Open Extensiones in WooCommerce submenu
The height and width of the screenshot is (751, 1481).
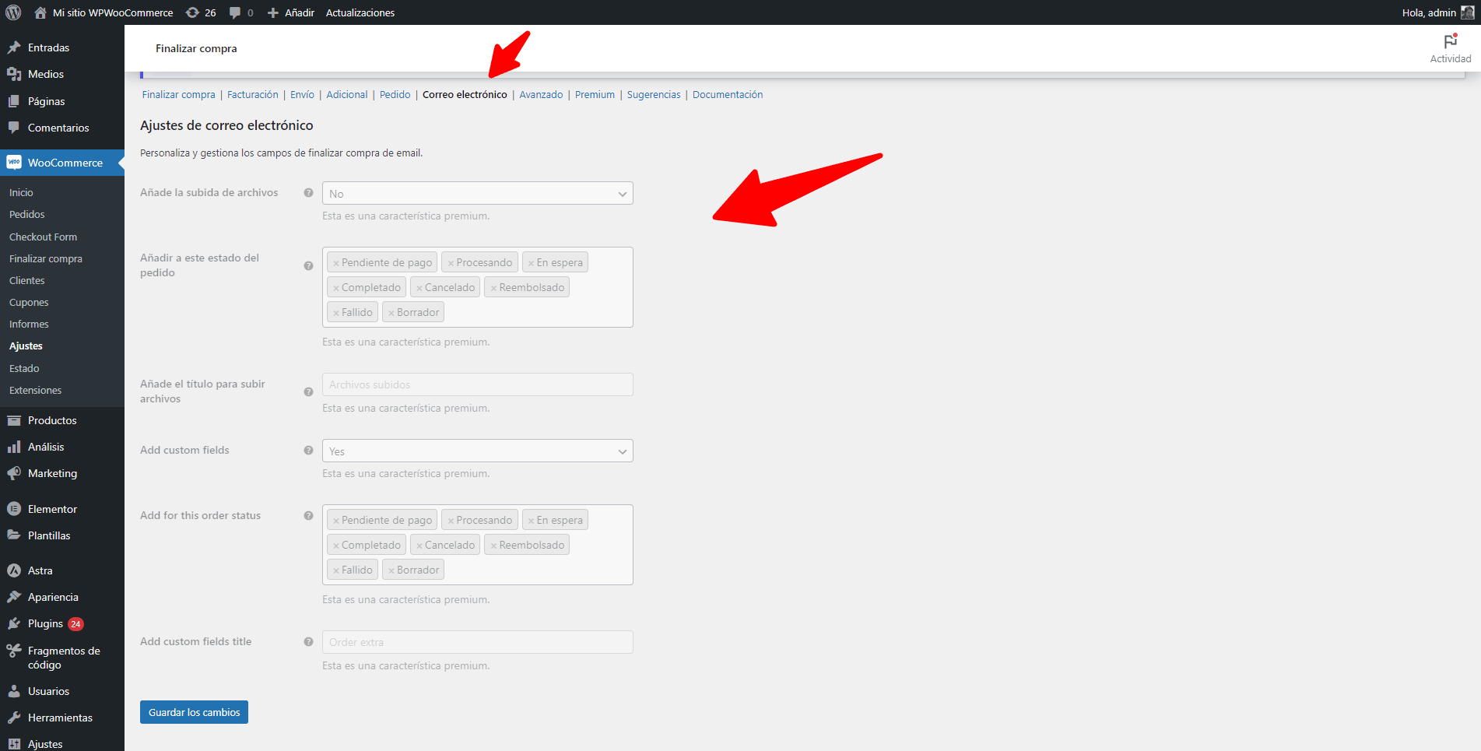35,390
